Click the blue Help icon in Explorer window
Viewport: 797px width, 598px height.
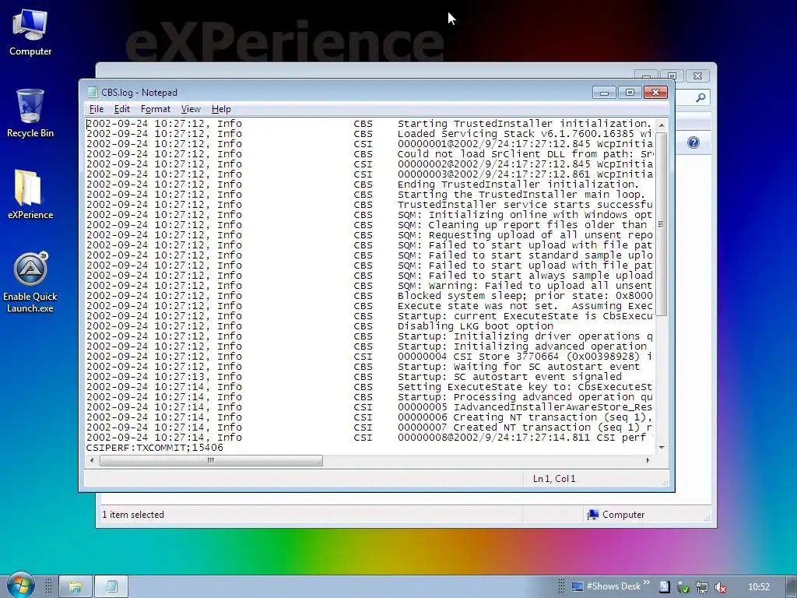pos(693,142)
